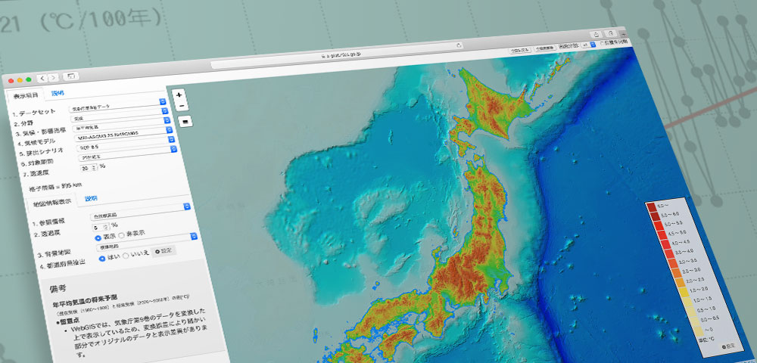Go back with the browser back arrow
This screenshot has width=757, height=363.
[x=42, y=78]
